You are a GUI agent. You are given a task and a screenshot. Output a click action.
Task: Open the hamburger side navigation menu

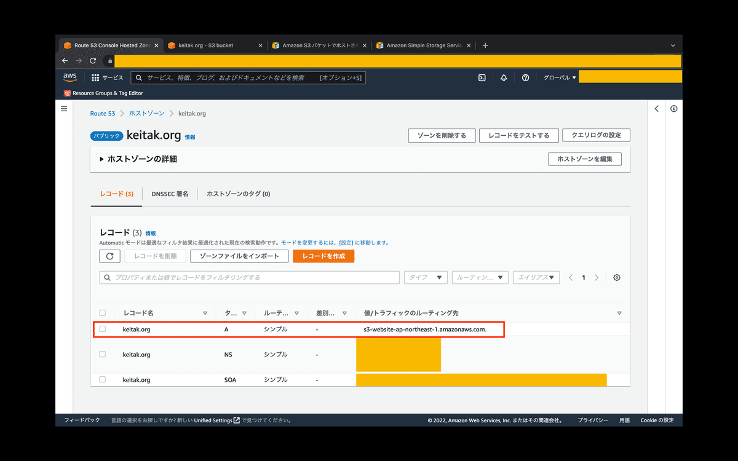tap(64, 108)
